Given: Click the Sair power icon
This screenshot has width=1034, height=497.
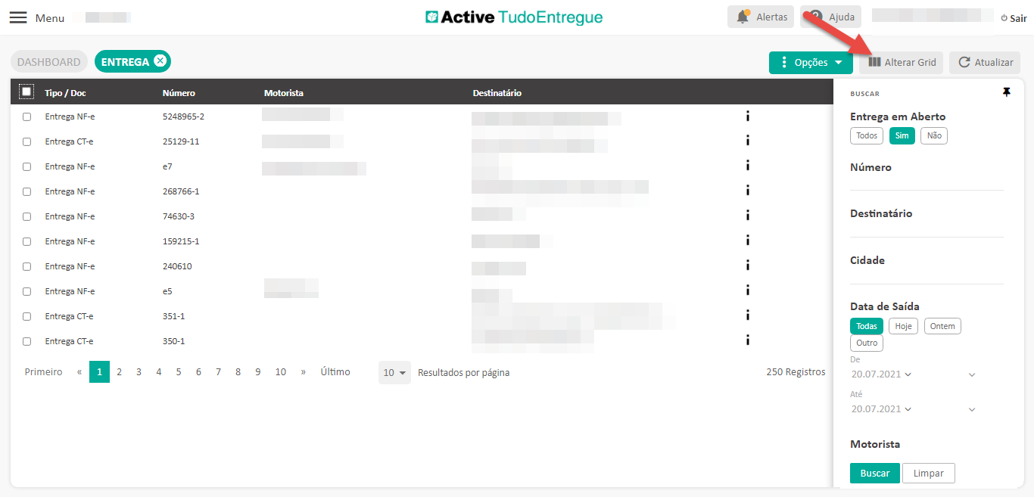Looking at the screenshot, I should pyautogui.click(x=1004, y=18).
